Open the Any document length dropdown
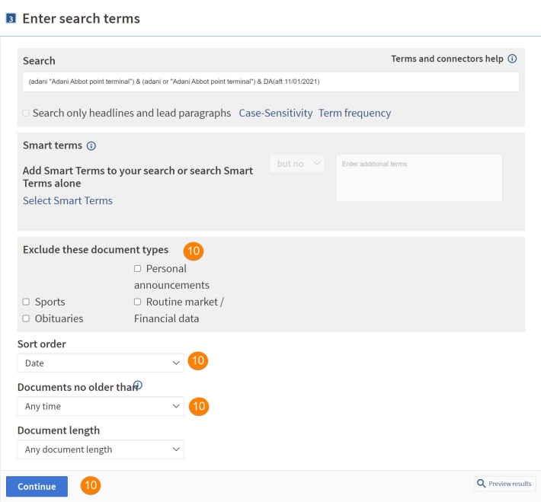 [101, 449]
